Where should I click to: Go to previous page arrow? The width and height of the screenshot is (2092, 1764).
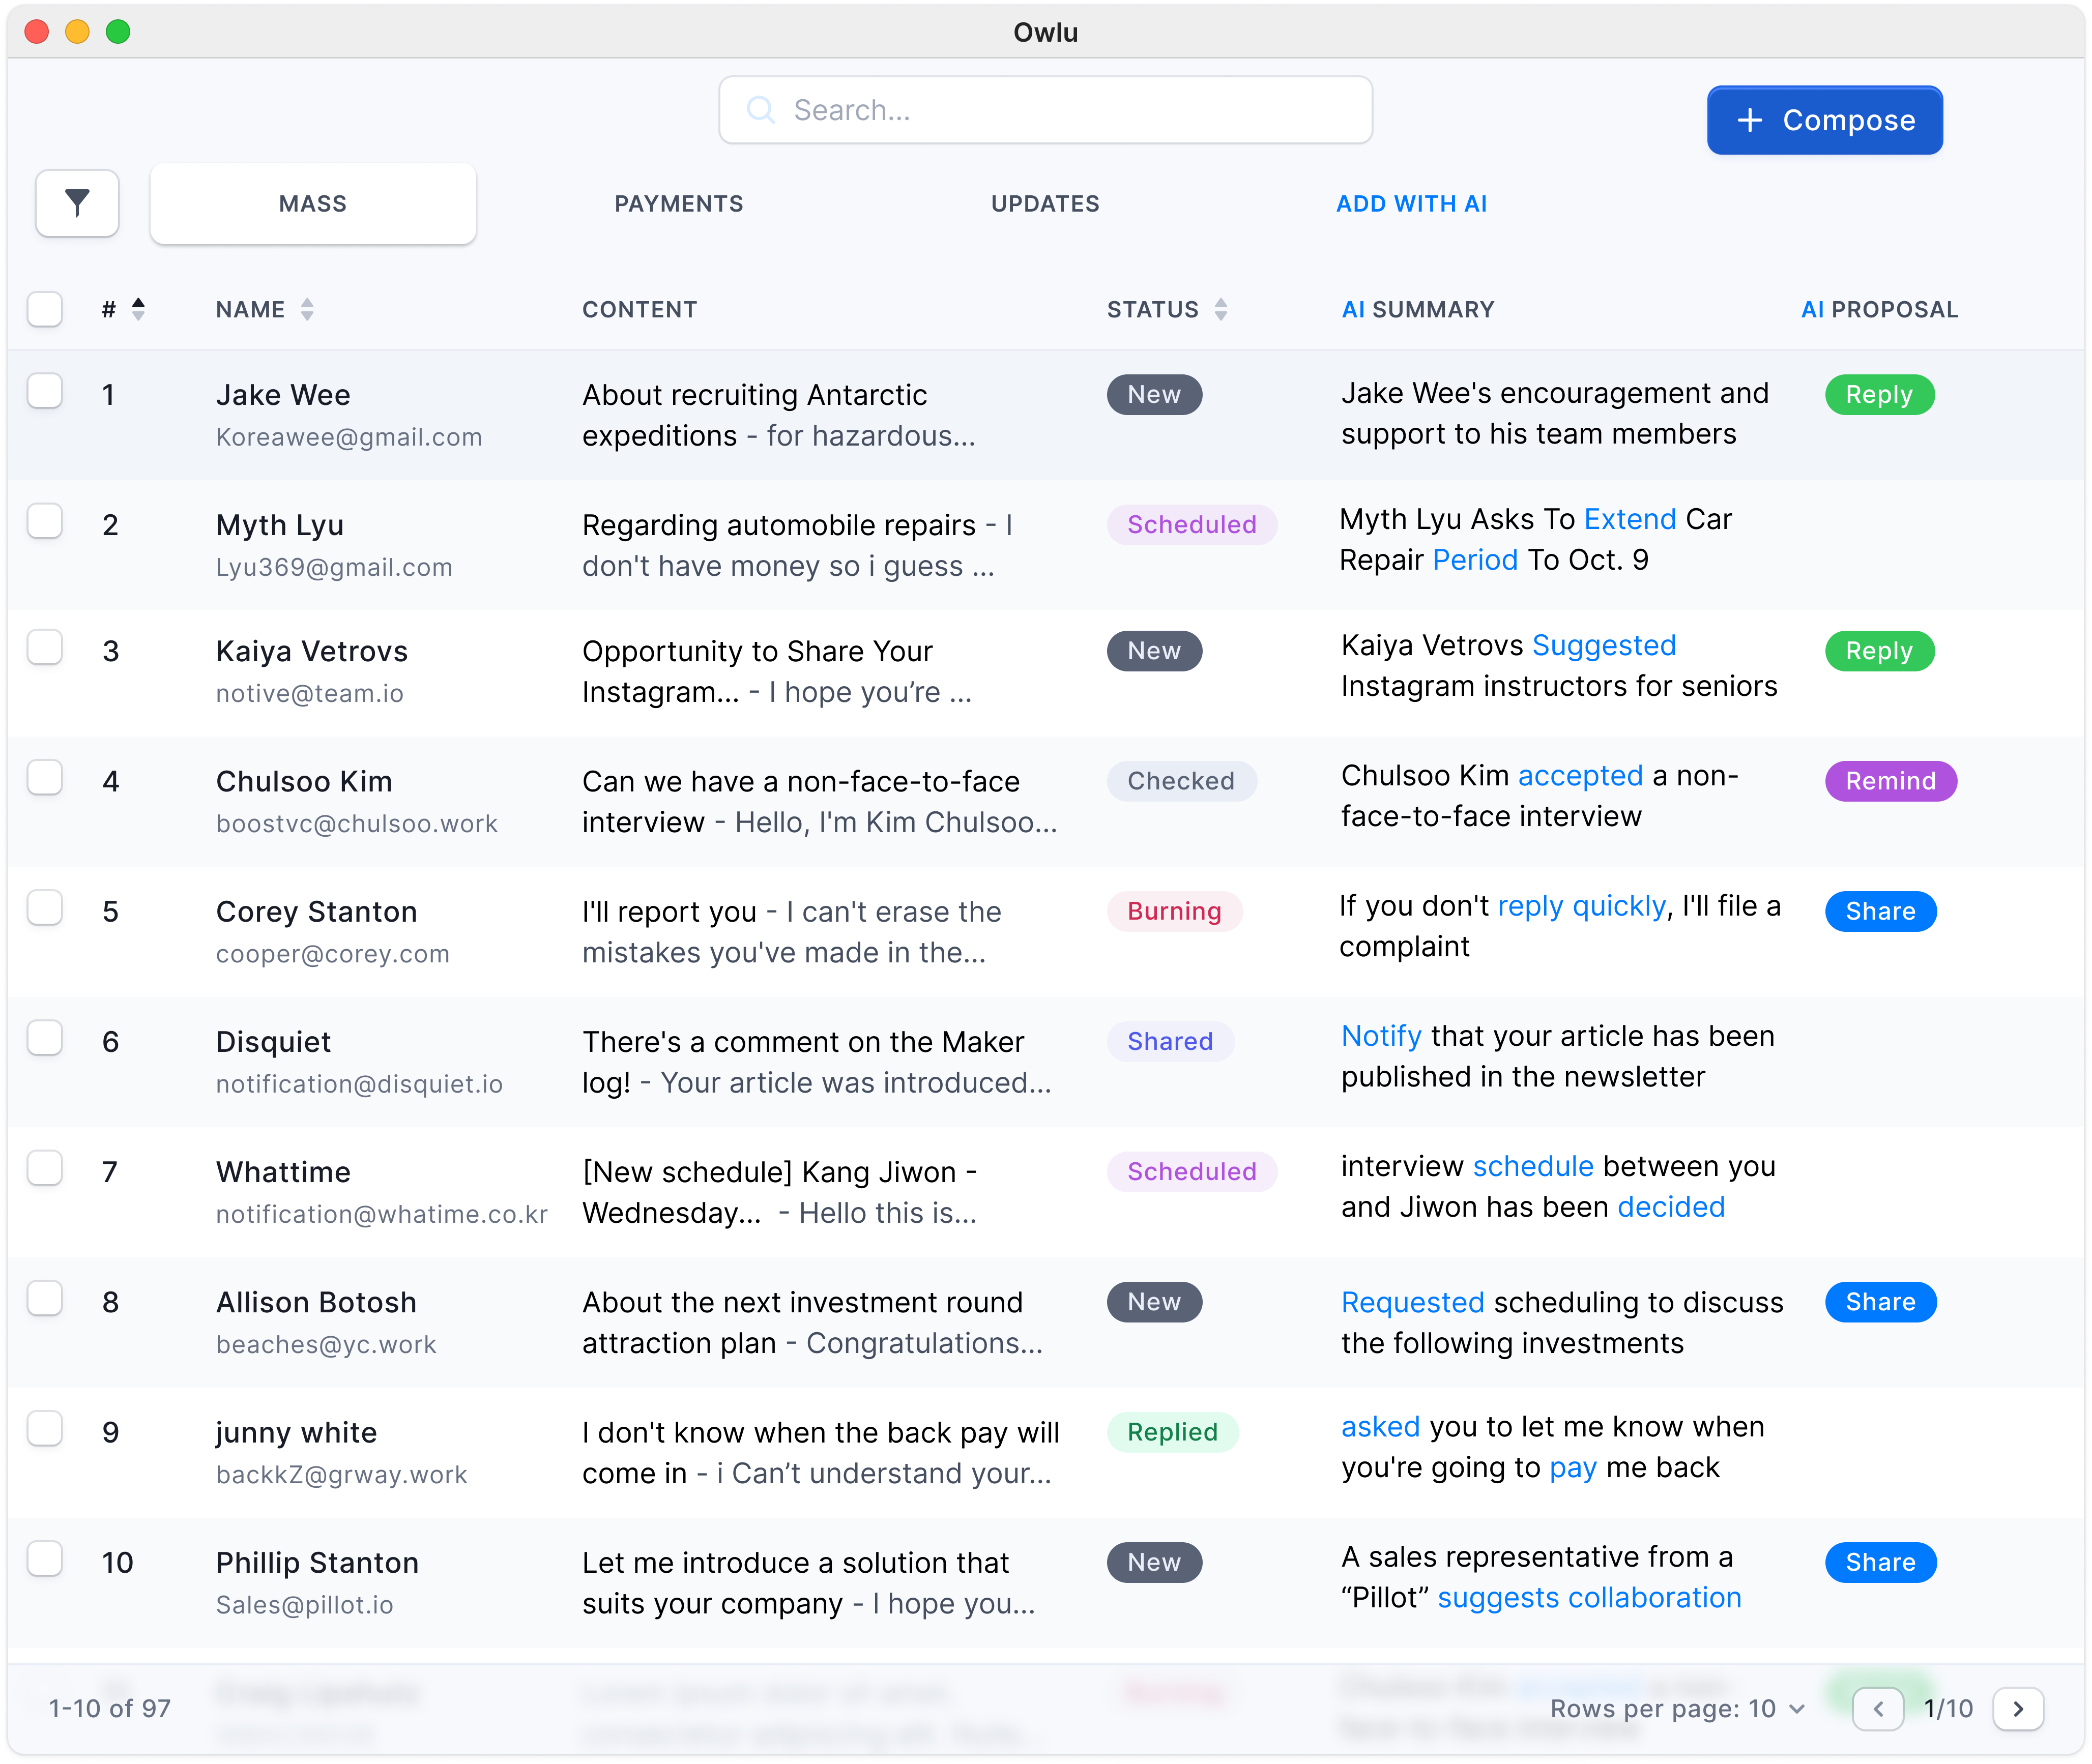1877,1708
